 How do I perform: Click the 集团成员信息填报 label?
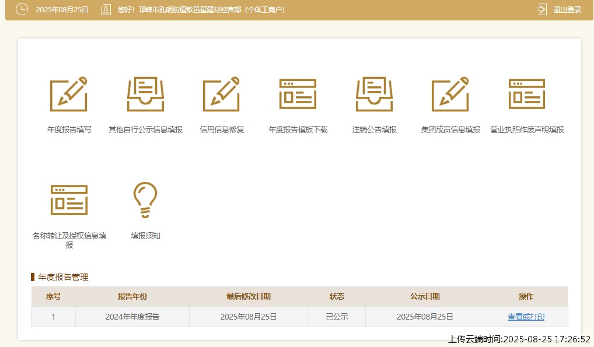[x=450, y=129]
